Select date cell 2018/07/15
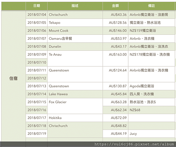This screenshot has height=147, width=176. point(36,102)
